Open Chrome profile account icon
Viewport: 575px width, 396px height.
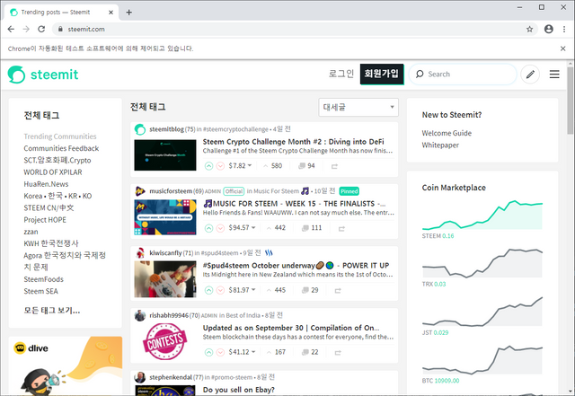[x=549, y=29]
